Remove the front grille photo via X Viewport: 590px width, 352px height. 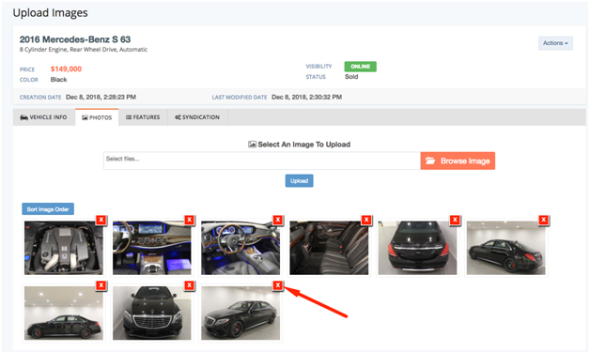(x=189, y=285)
